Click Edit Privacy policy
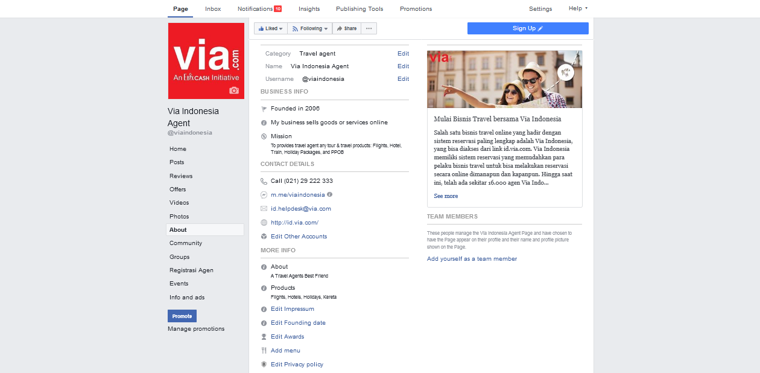The height and width of the screenshot is (373, 760). pos(297,365)
